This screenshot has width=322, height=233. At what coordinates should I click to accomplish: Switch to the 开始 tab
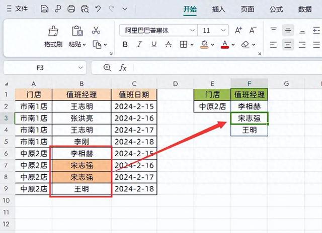click(x=190, y=9)
